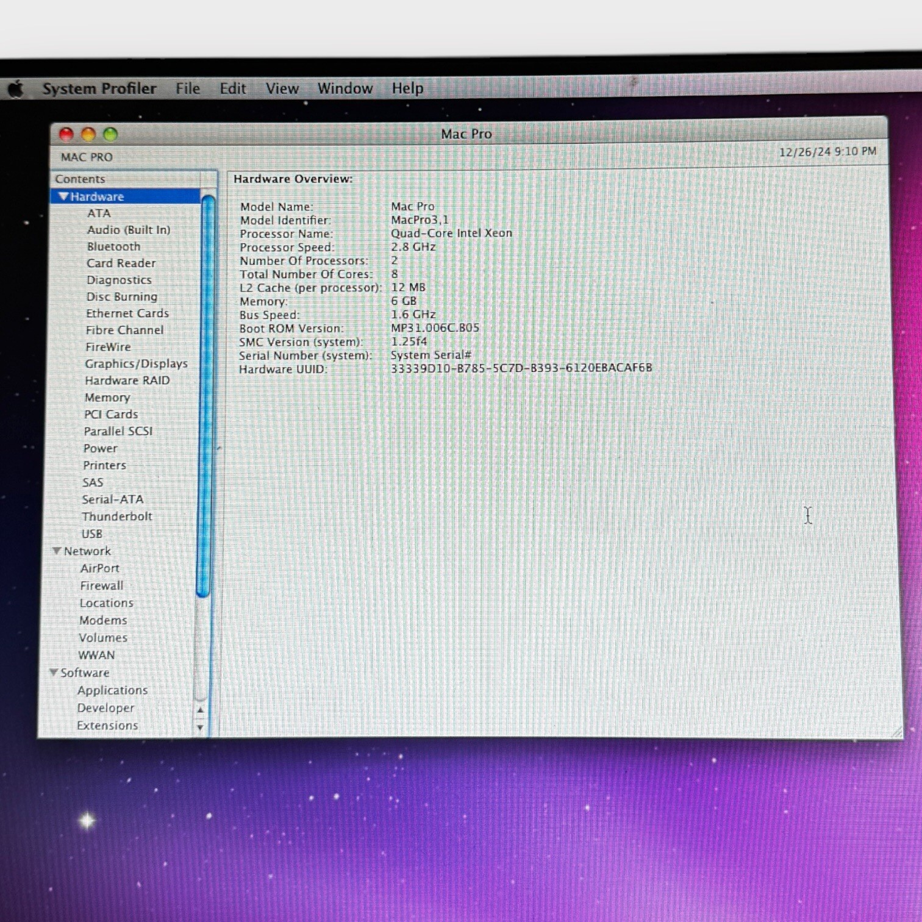Open the Window menu
Viewport: 922px width, 922px height.
[x=345, y=88]
